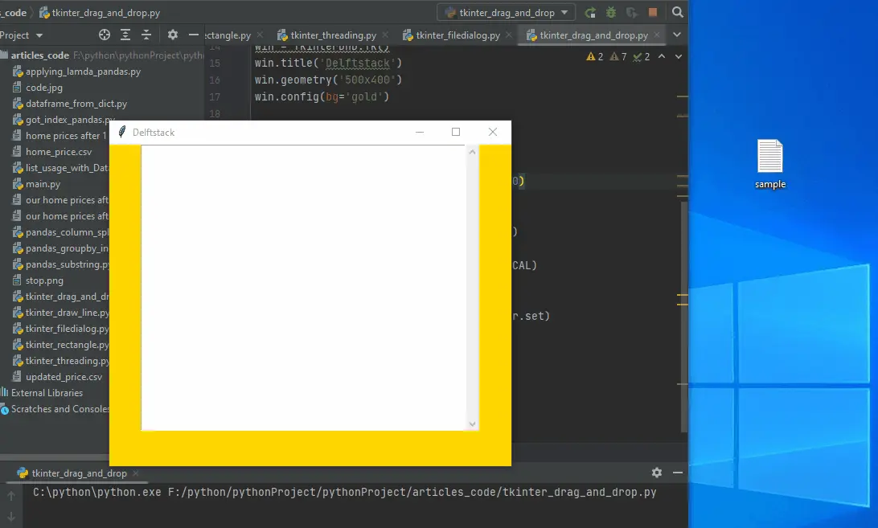Expand all items in Project panel
This screenshot has width=878, height=528.
click(x=125, y=35)
